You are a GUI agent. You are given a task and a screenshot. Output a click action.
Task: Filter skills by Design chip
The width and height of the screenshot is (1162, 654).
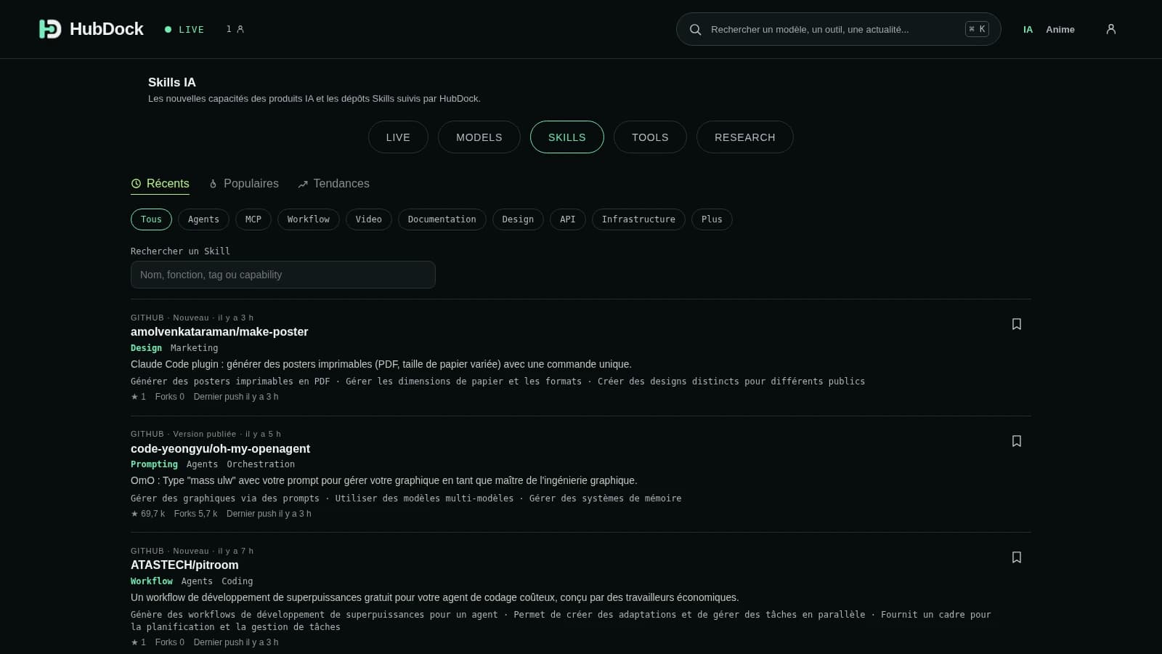pos(518,219)
